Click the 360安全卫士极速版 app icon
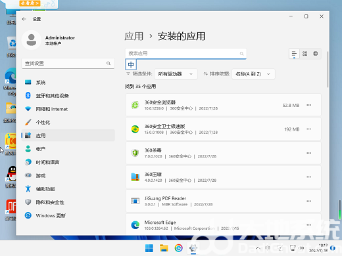 pos(135,129)
